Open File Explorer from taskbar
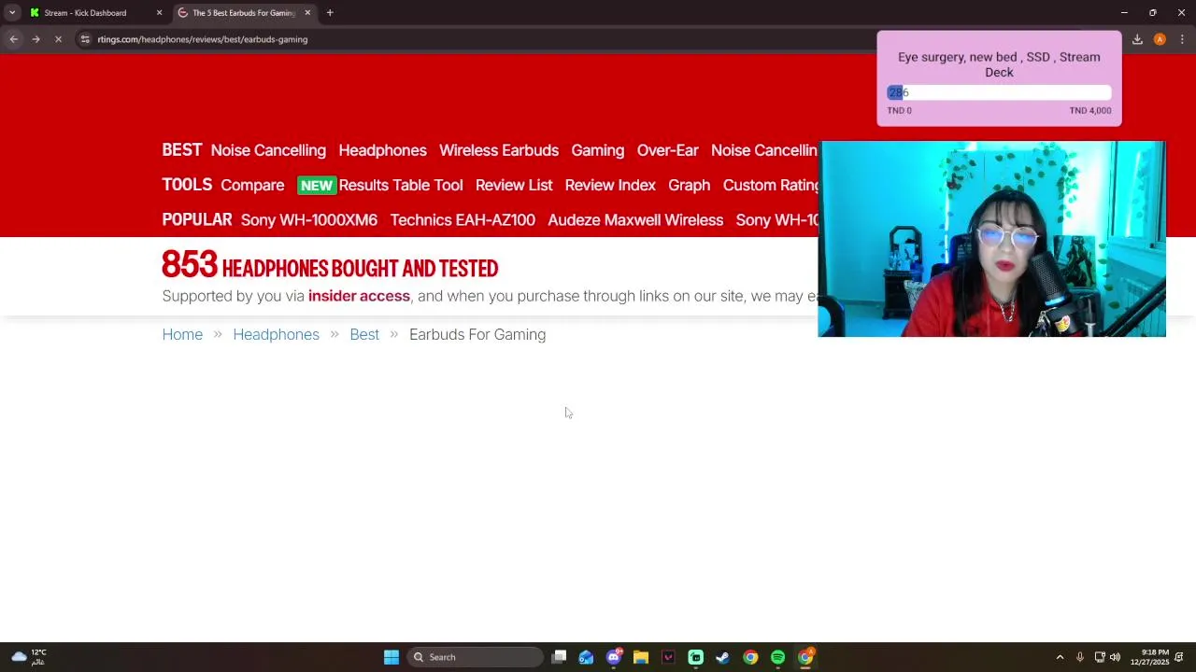Viewport: 1196px width, 672px height. tap(641, 657)
